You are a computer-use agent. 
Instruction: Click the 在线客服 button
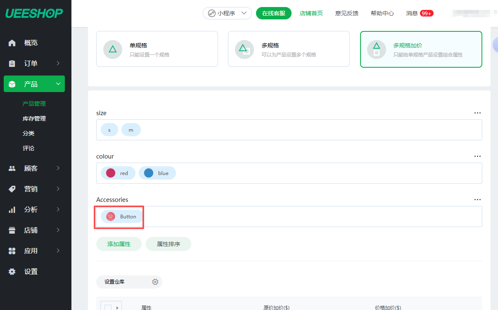point(273,13)
